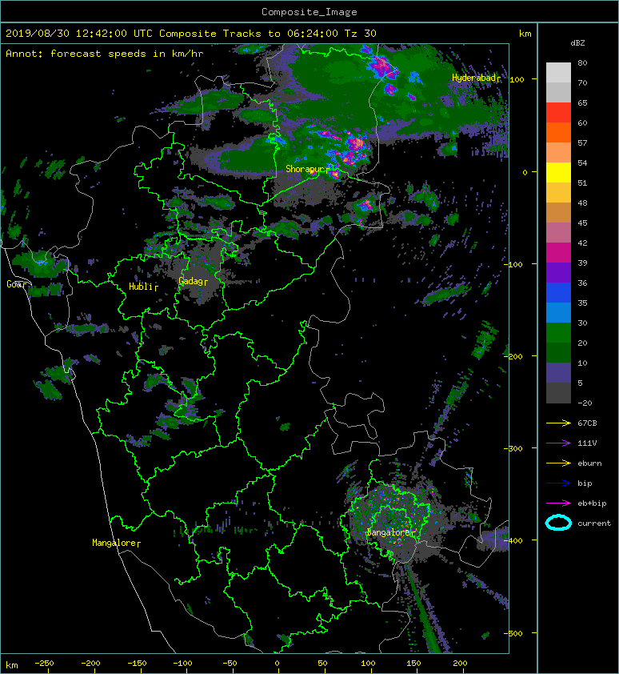619x674 pixels.
Task: Click the blue bip arrow in legend
Action: (x=558, y=483)
